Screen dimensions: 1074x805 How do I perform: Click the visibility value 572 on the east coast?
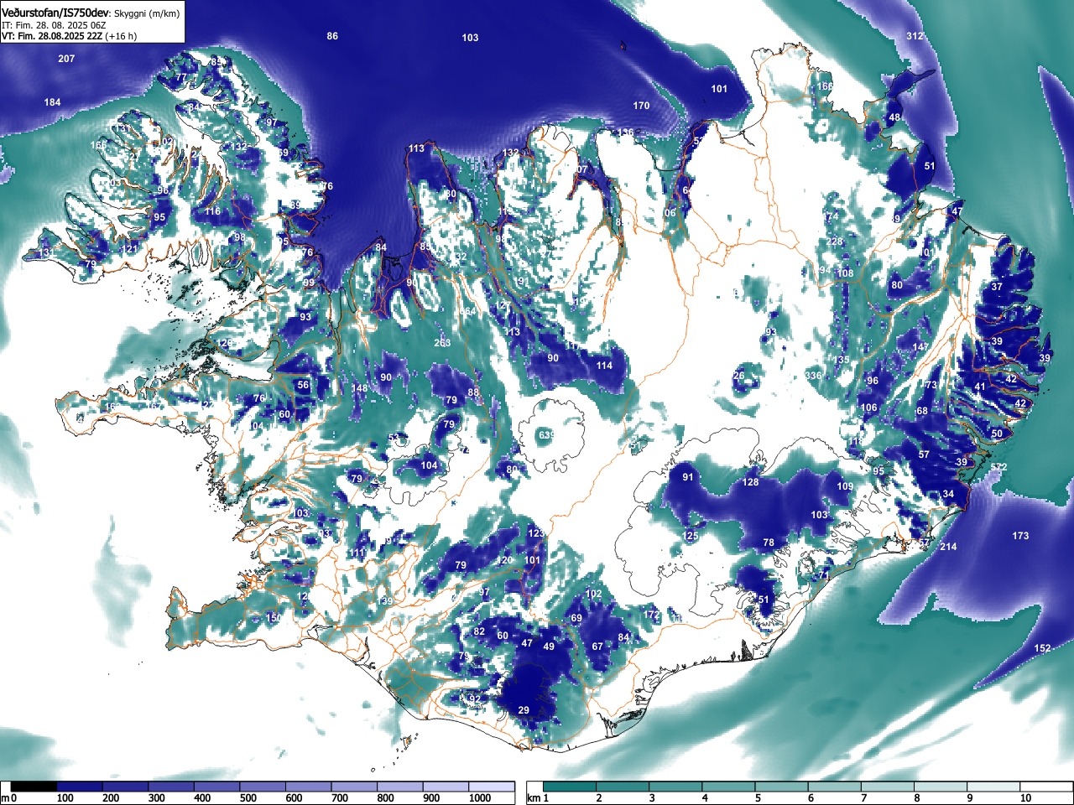pyautogui.click(x=998, y=467)
